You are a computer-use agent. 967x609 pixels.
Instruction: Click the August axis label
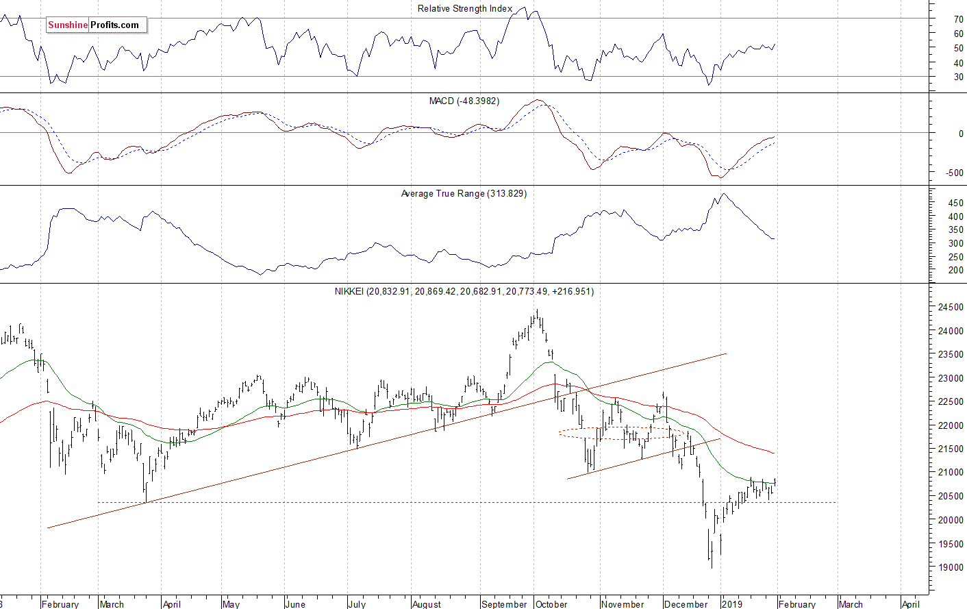pyautogui.click(x=427, y=604)
